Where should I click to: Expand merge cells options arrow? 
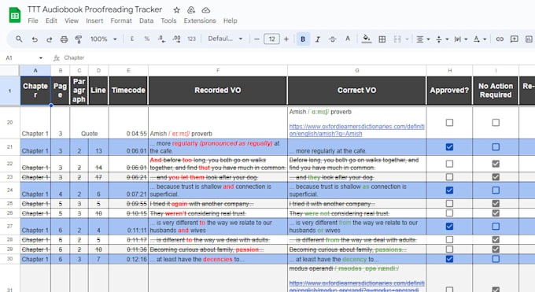coord(407,39)
